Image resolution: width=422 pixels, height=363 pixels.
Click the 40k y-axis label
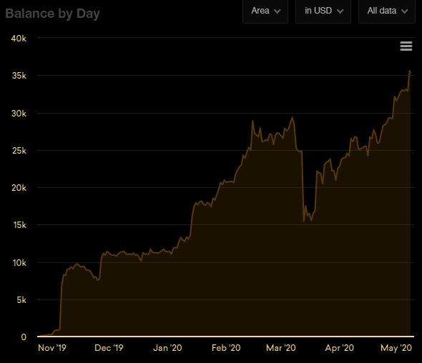[19, 39]
